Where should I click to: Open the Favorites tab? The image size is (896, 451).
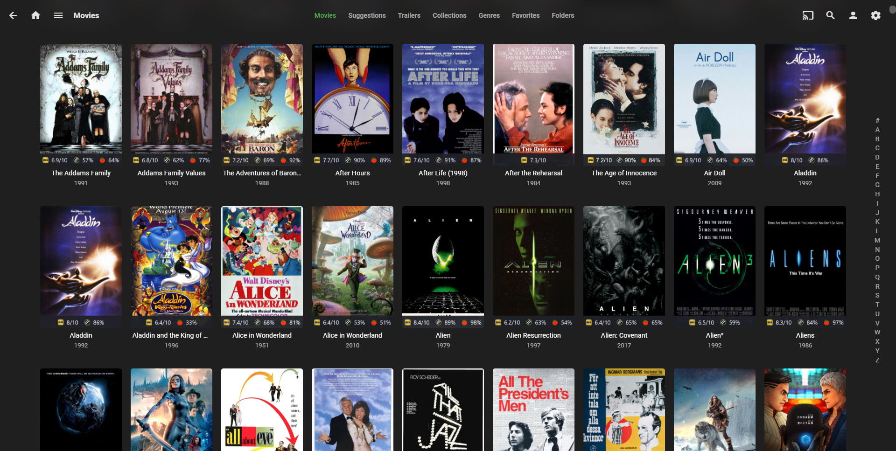click(525, 15)
